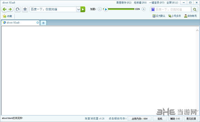
Task: Click the about:blank打开完毕 status text
Action: point(12,118)
